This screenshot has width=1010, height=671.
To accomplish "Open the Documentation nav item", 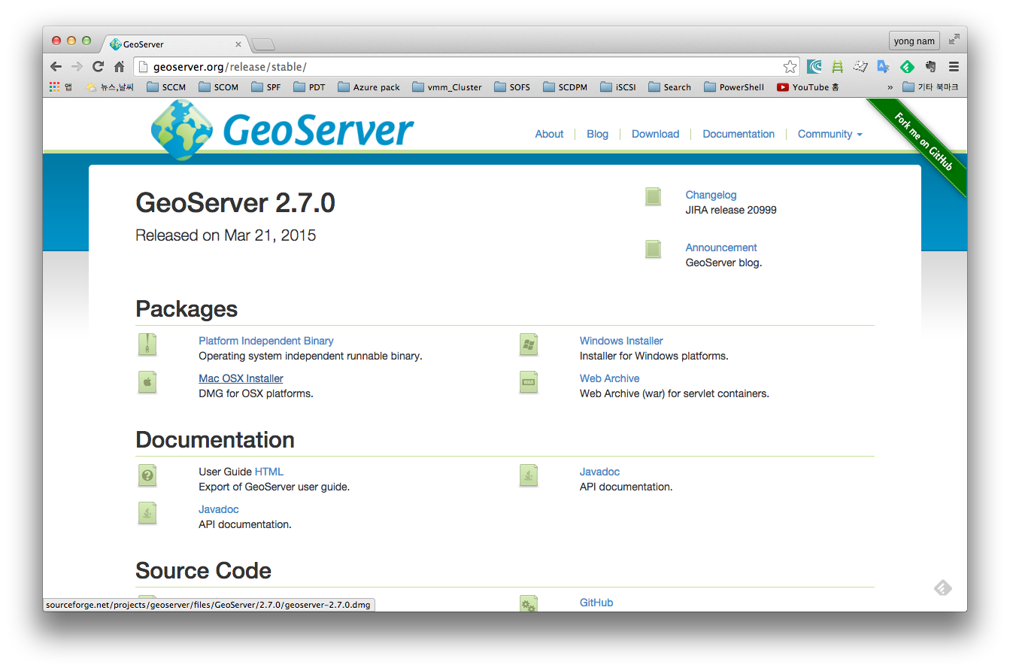I will [x=739, y=134].
